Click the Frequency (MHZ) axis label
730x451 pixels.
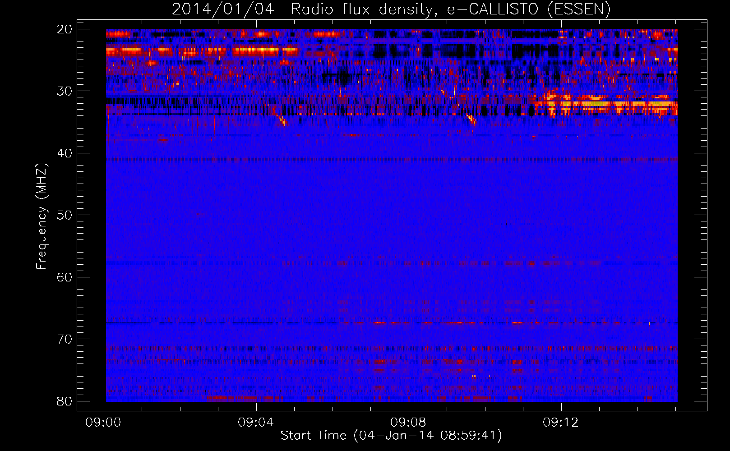point(42,216)
